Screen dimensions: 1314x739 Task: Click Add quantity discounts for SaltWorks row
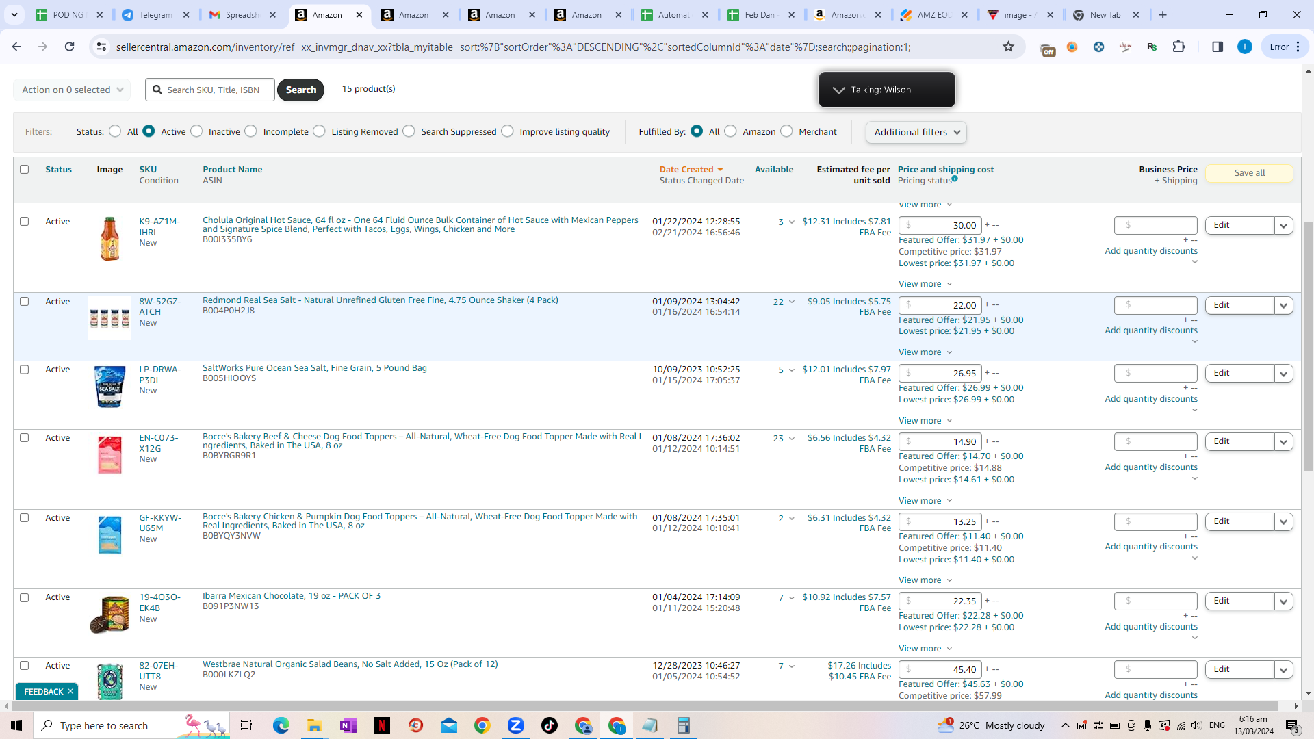[1151, 399]
